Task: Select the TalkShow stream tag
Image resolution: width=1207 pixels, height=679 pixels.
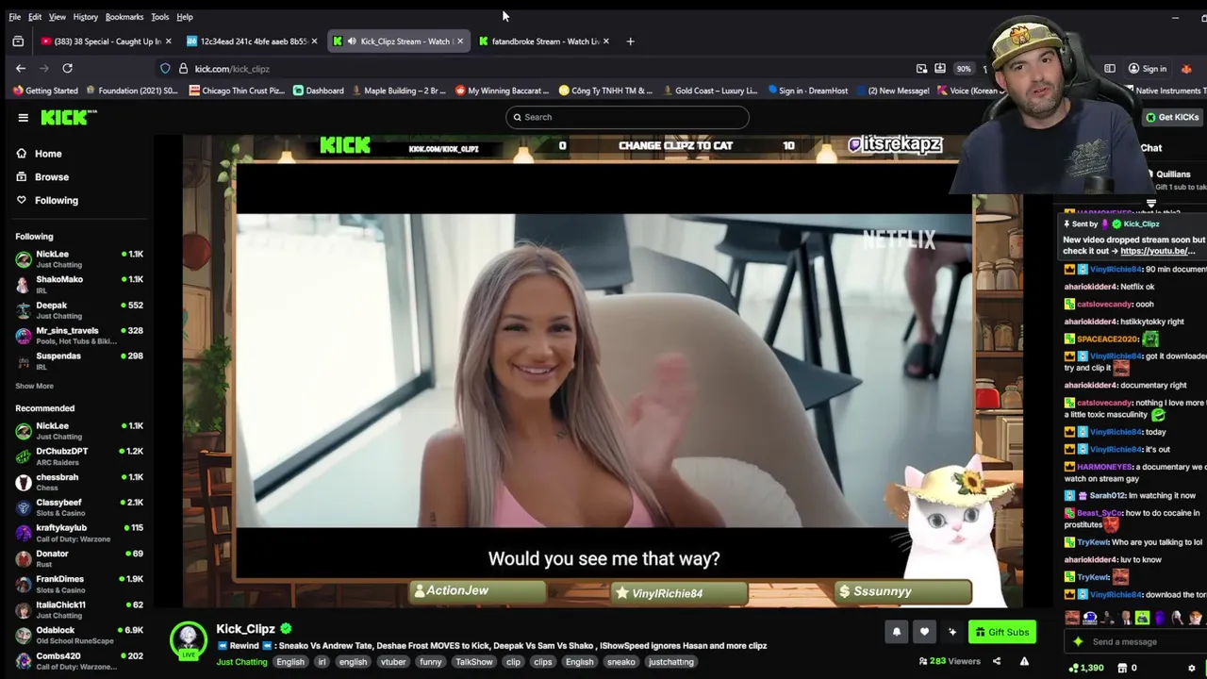Action: (x=474, y=662)
